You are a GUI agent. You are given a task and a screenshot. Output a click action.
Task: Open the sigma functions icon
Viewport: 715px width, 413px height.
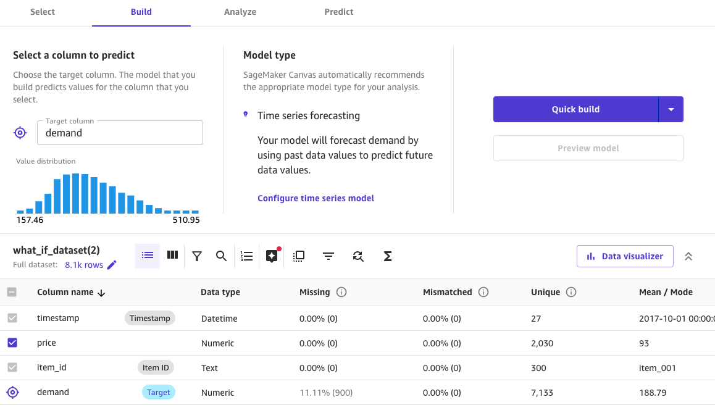click(388, 256)
